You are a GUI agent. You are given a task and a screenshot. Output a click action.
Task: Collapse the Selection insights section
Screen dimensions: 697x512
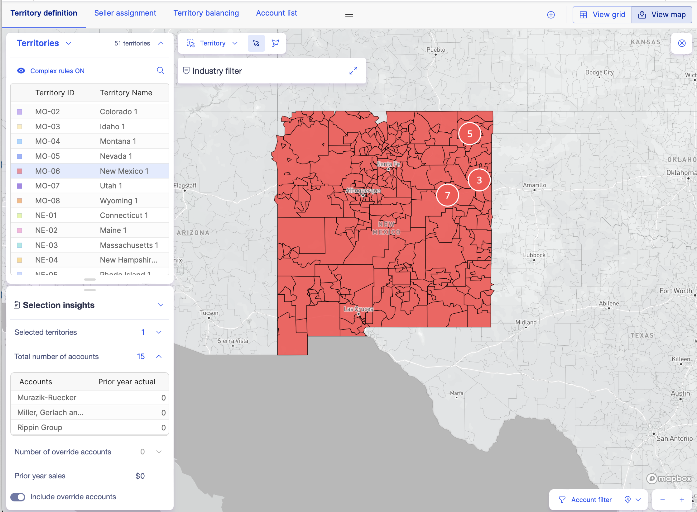point(161,305)
